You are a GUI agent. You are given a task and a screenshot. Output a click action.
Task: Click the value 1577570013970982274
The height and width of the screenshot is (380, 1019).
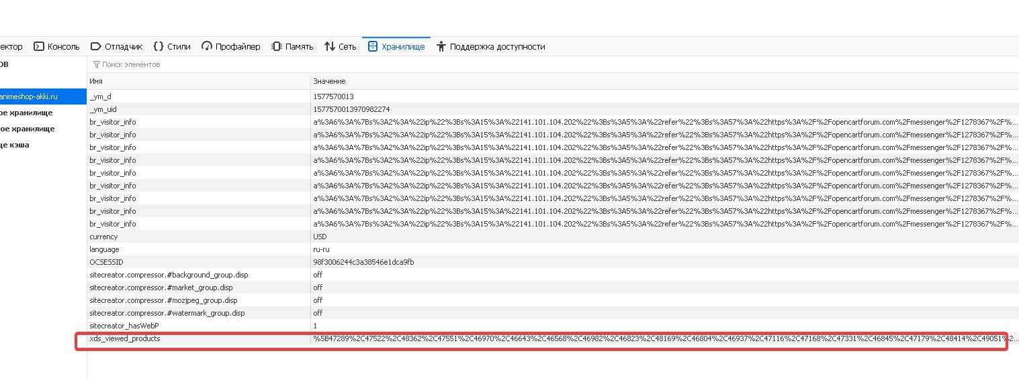tap(351, 109)
